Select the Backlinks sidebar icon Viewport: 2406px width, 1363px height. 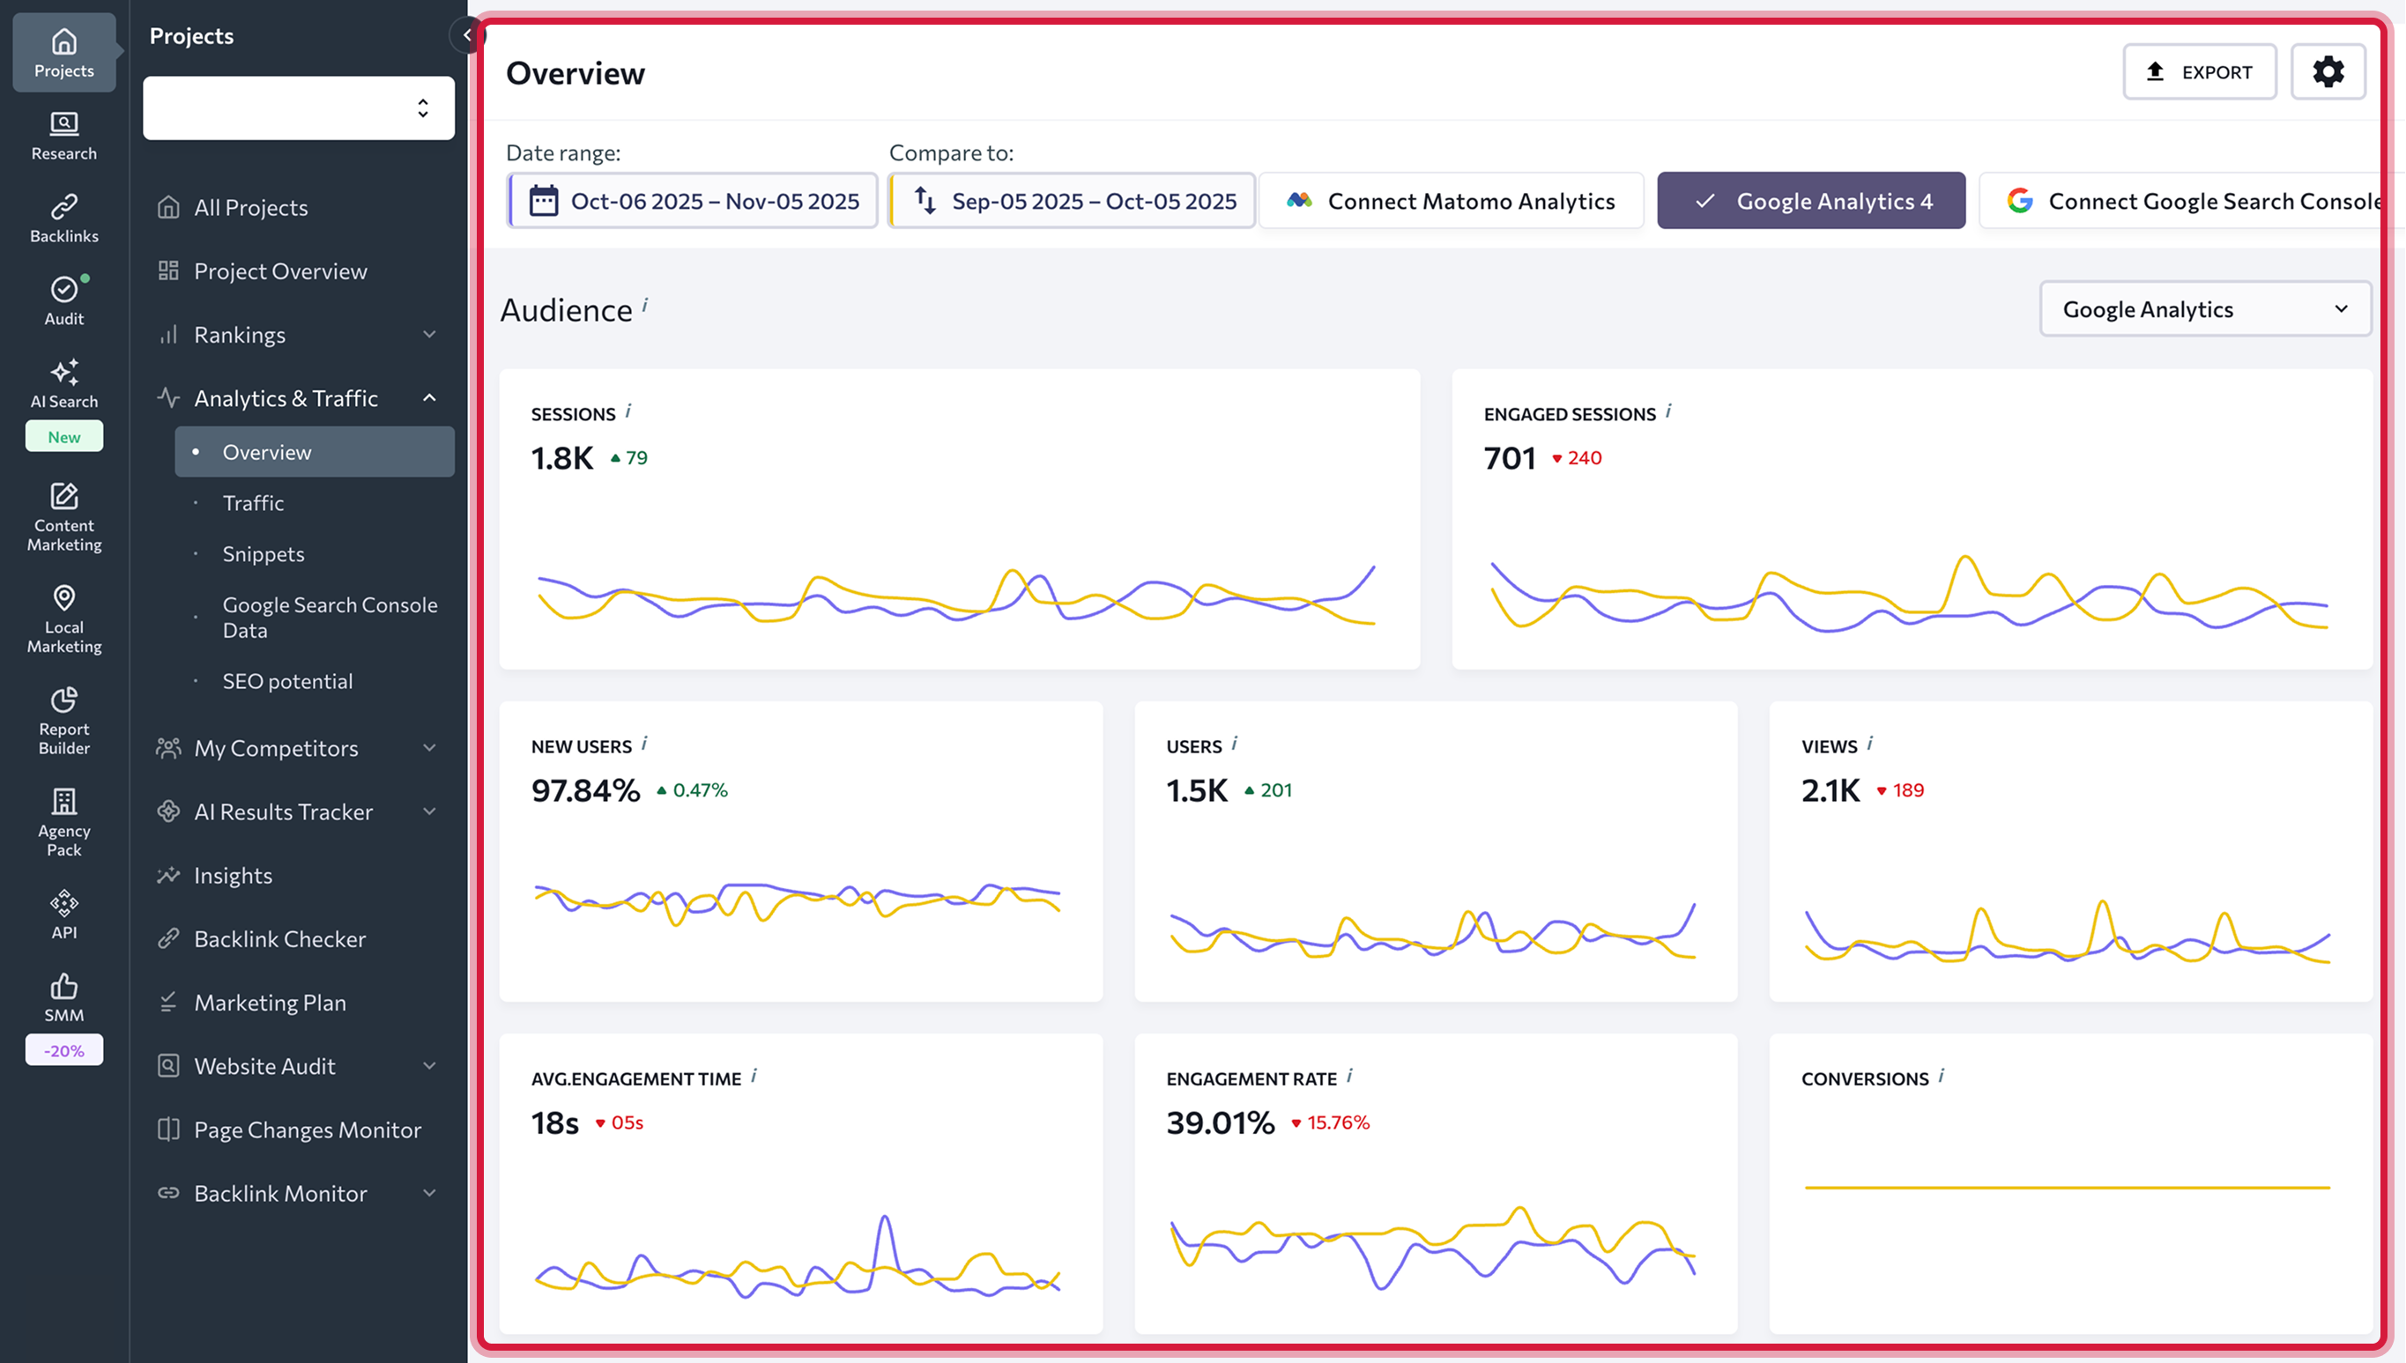[63, 215]
